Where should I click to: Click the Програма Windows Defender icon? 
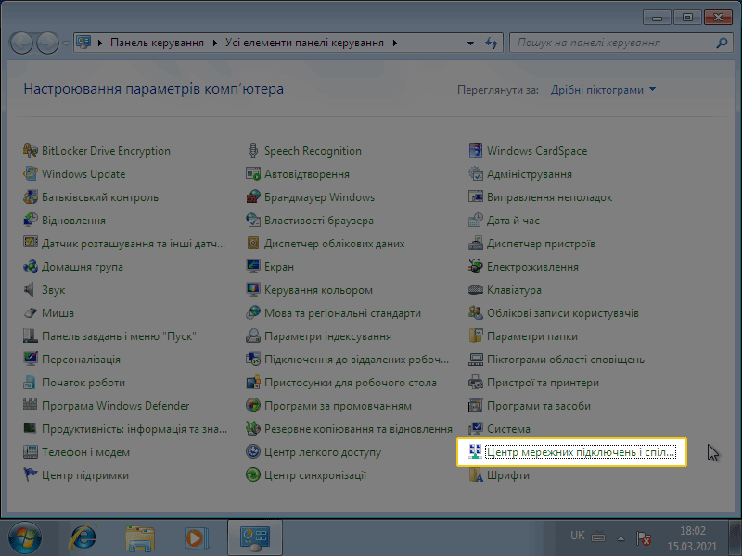click(31, 405)
